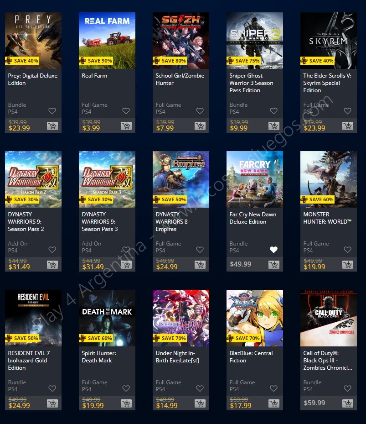Add Far Cry New Dawn to cart
Viewport: 366px width, 424px height.
pyautogui.click(x=274, y=264)
